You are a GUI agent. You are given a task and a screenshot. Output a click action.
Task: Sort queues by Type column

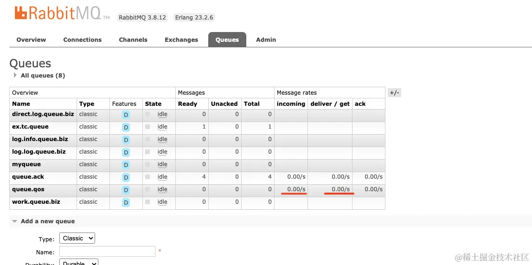(87, 104)
